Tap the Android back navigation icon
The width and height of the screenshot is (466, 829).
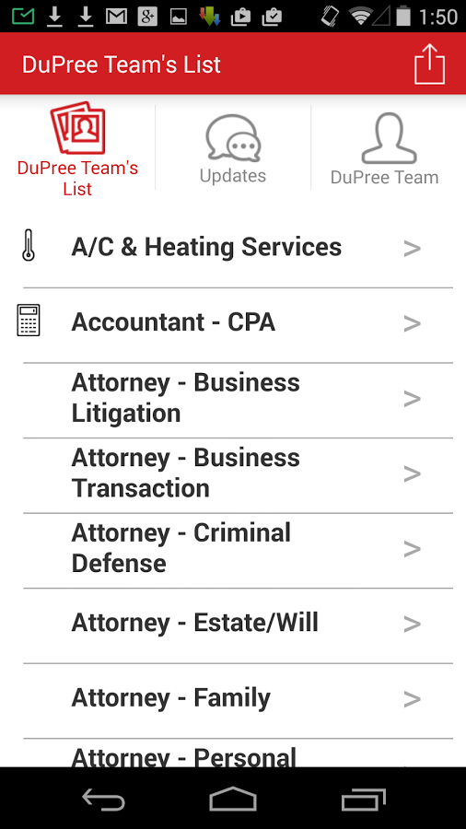[x=103, y=799]
